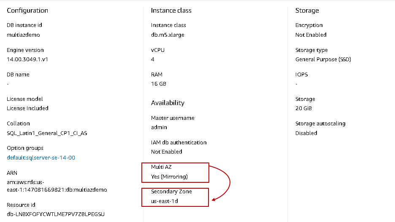This screenshot has width=395, height=222.
Task: Click the Configuration section heading
Action: [x=27, y=10]
